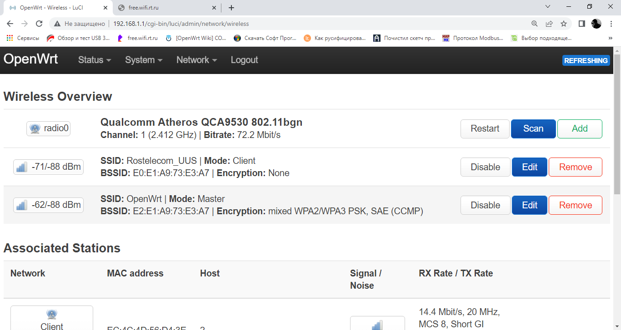This screenshot has width=621, height=330.
Task: Remove the Rostelecom_UUS client network
Action: (575, 167)
